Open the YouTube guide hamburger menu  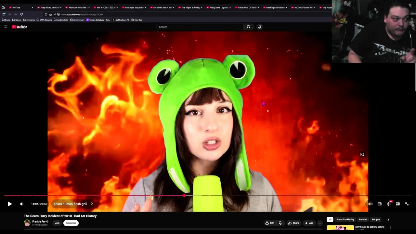tap(6, 27)
